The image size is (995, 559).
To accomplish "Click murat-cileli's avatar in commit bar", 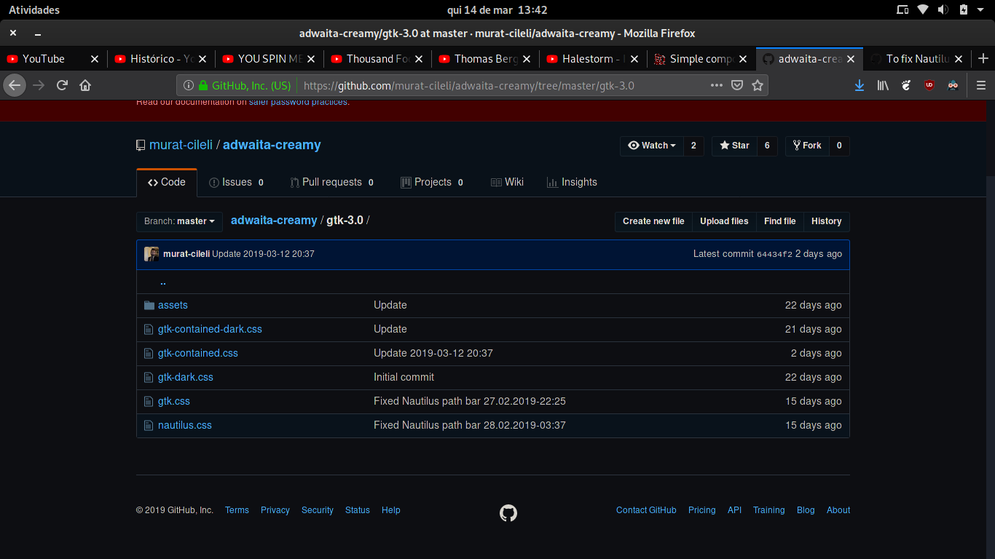I will (x=152, y=254).
